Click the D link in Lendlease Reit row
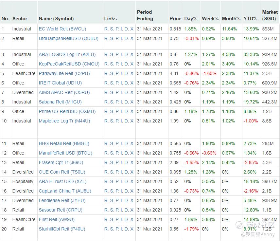This screenshot has height=241, width=280. coord(127,200)
